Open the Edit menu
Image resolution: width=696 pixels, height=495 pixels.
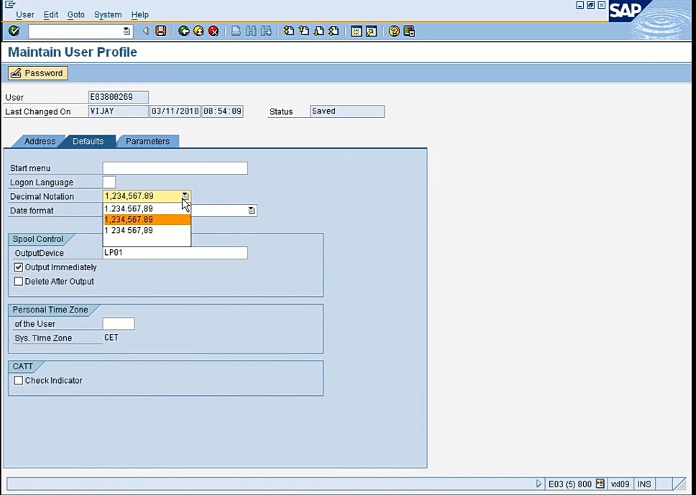[x=51, y=14]
